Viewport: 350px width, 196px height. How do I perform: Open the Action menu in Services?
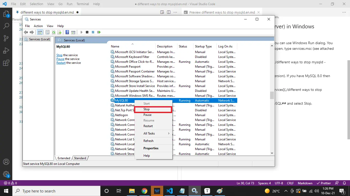(38, 26)
